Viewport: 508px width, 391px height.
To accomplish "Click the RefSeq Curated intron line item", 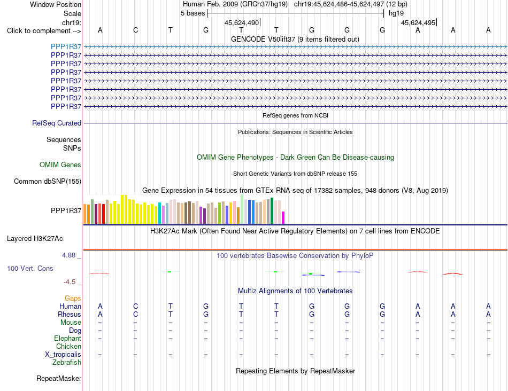I will [296, 123].
